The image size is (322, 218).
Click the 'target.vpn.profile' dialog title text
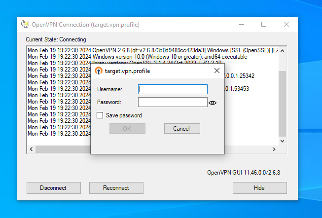pos(127,71)
